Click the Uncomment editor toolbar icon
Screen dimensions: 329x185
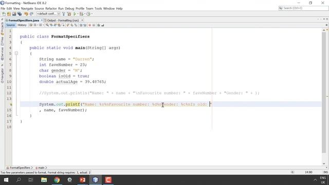pos(102,25)
